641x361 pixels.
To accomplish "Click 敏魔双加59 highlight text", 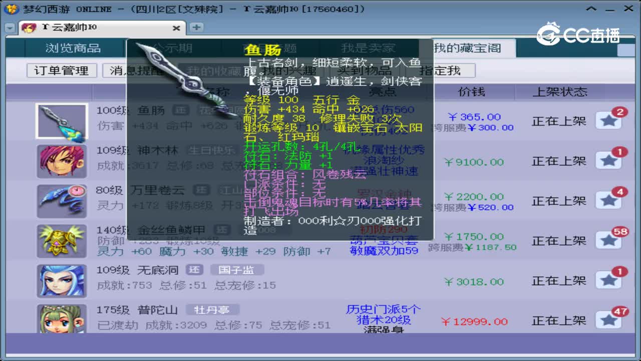I will (x=384, y=250).
